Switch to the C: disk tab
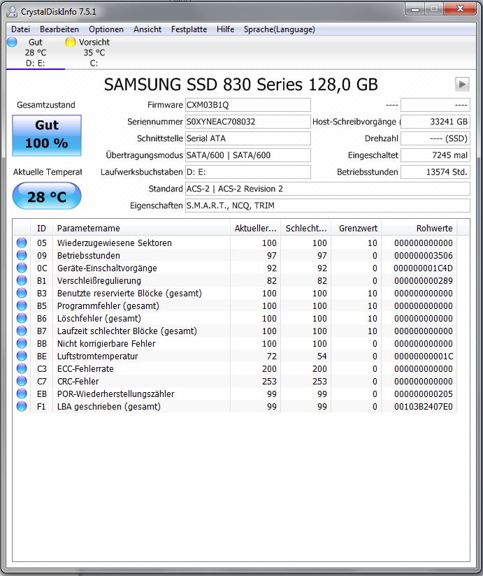 (x=94, y=52)
